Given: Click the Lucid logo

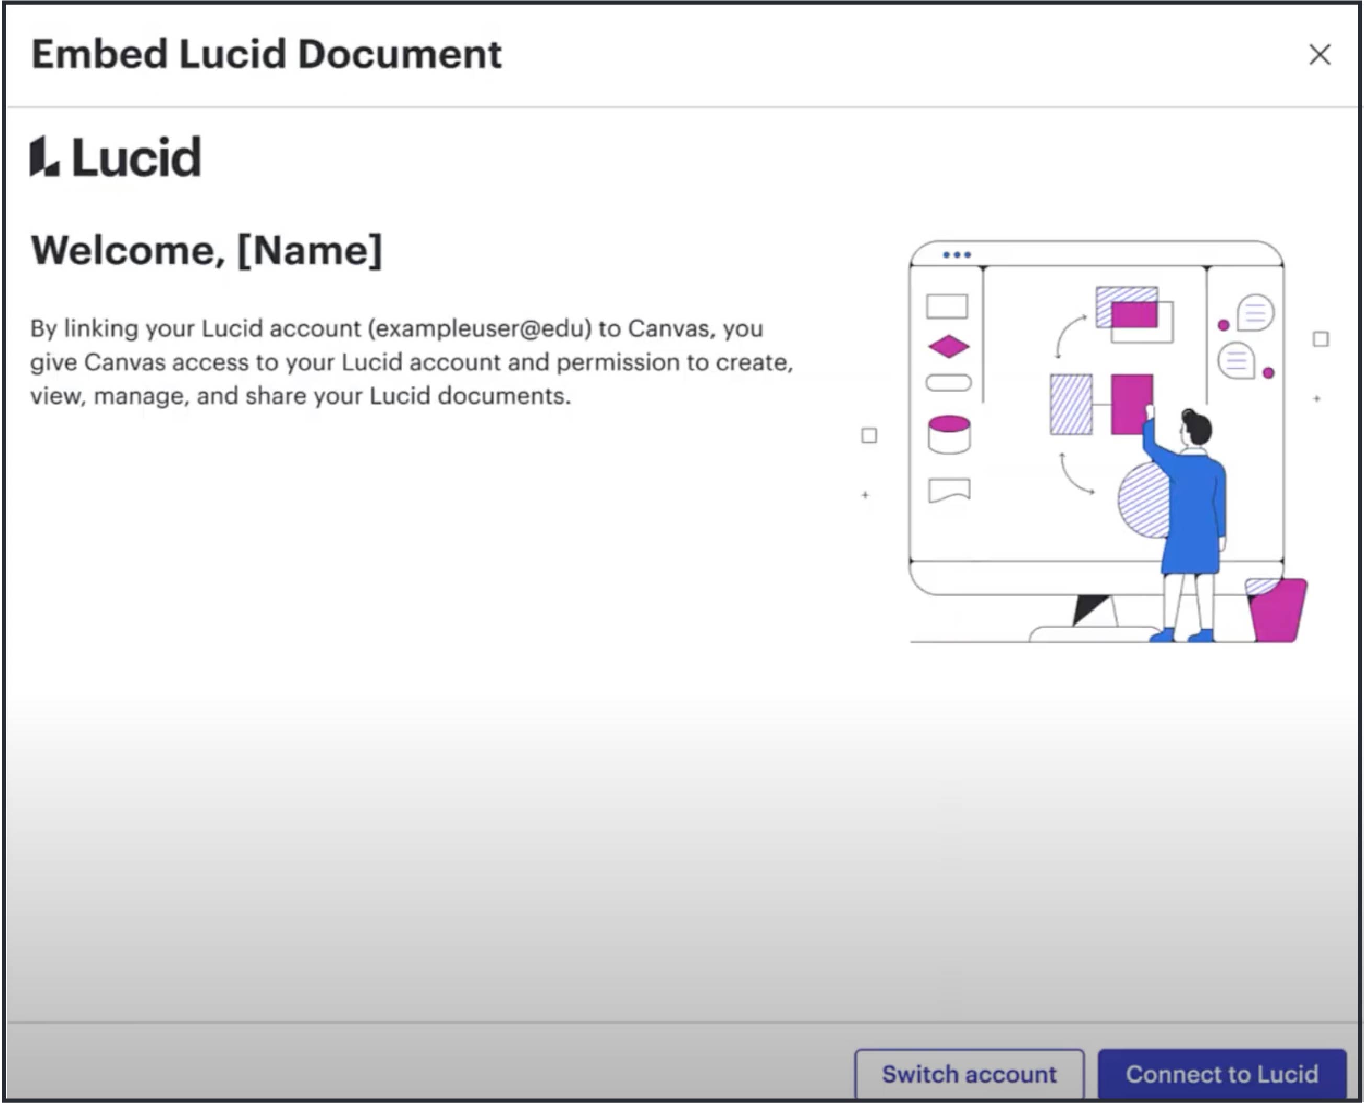Looking at the screenshot, I should click(x=116, y=156).
